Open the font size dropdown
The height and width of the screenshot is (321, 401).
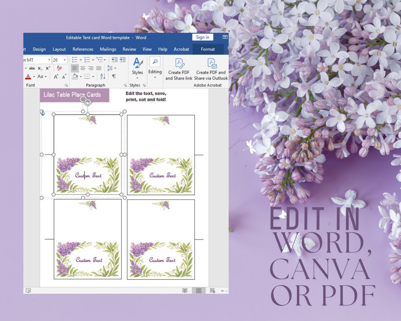click(65, 60)
